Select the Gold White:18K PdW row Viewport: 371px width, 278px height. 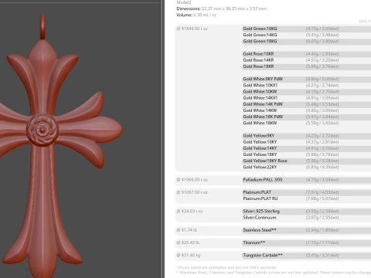tap(307, 117)
